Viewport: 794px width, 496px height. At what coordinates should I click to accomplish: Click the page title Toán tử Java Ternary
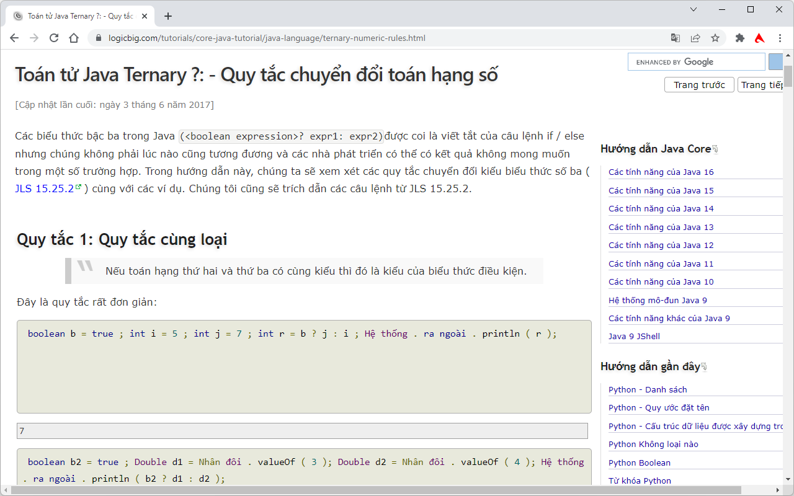(x=256, y=74)
